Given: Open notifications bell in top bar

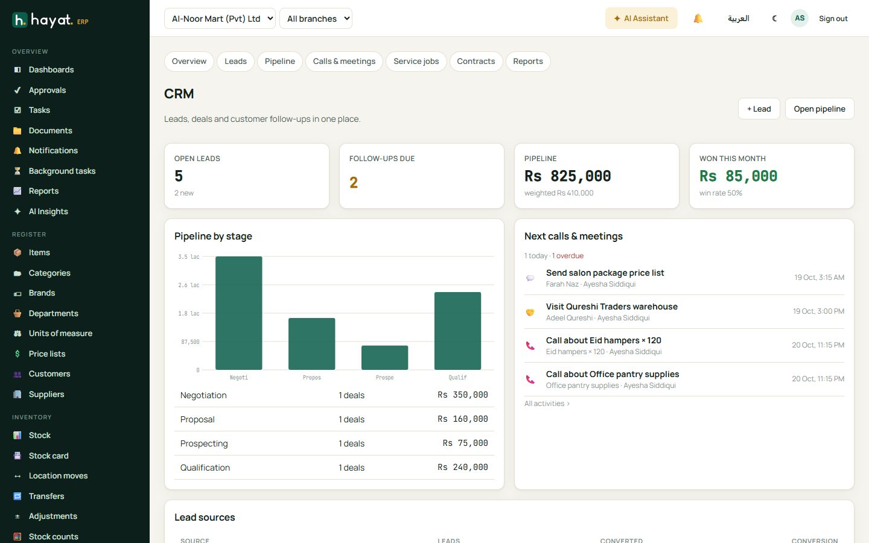Looking at the screenshot, I should point(698,19).
